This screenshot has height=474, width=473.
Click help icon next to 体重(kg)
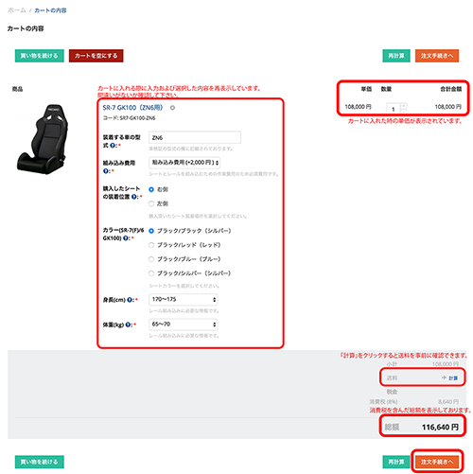128,325
